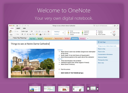The width and height of the screenshot is (128, 93).
Task: Click the share notebook person icon
Action: (x=115, y=26)
